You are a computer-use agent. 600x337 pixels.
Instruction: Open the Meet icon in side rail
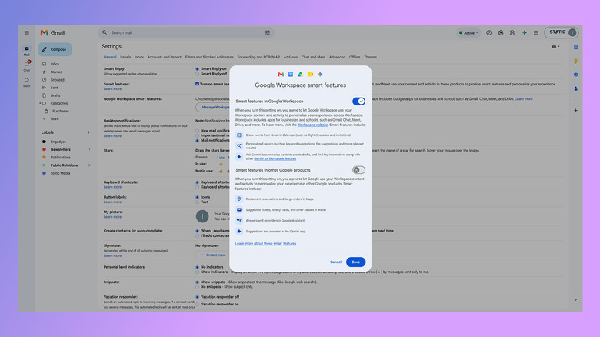tap(26, 82)
